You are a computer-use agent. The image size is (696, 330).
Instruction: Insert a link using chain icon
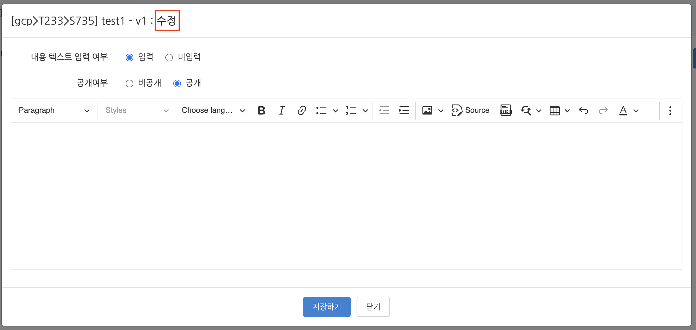[x=302, y=110]
